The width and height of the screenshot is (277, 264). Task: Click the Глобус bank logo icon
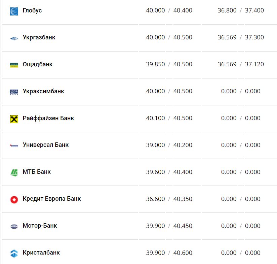coord(14,11)
